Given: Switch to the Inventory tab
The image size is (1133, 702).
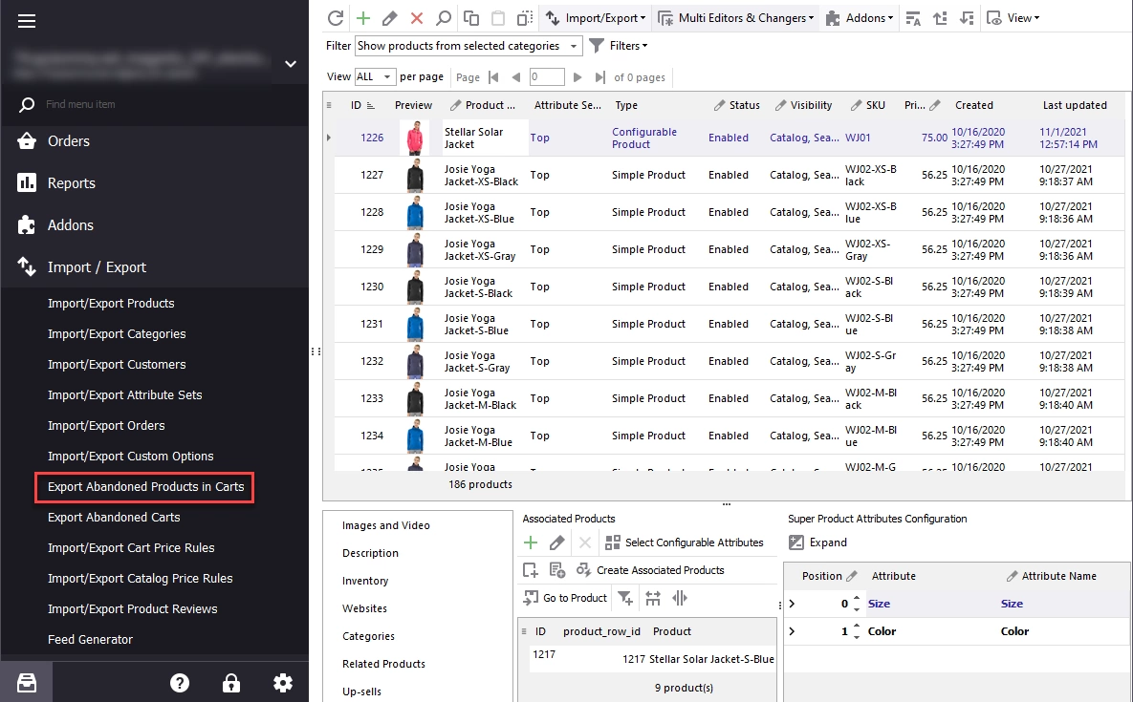Looking at the screenshot, I should [365, 581].
